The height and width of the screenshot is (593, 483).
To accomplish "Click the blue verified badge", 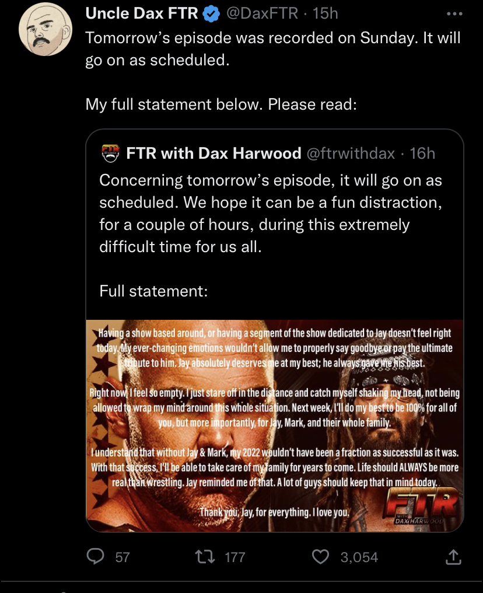I will (211, 14).
